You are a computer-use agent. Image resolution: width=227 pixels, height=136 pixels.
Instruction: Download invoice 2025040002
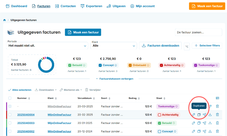[x=210, y=132]
